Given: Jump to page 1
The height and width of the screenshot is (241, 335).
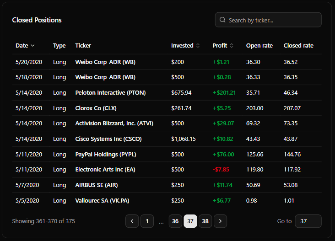Looking at the screenshot, I should (147, 221).
